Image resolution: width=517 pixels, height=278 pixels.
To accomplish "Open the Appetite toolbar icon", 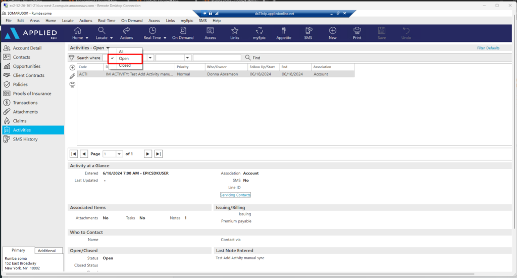I will point(284,31).
